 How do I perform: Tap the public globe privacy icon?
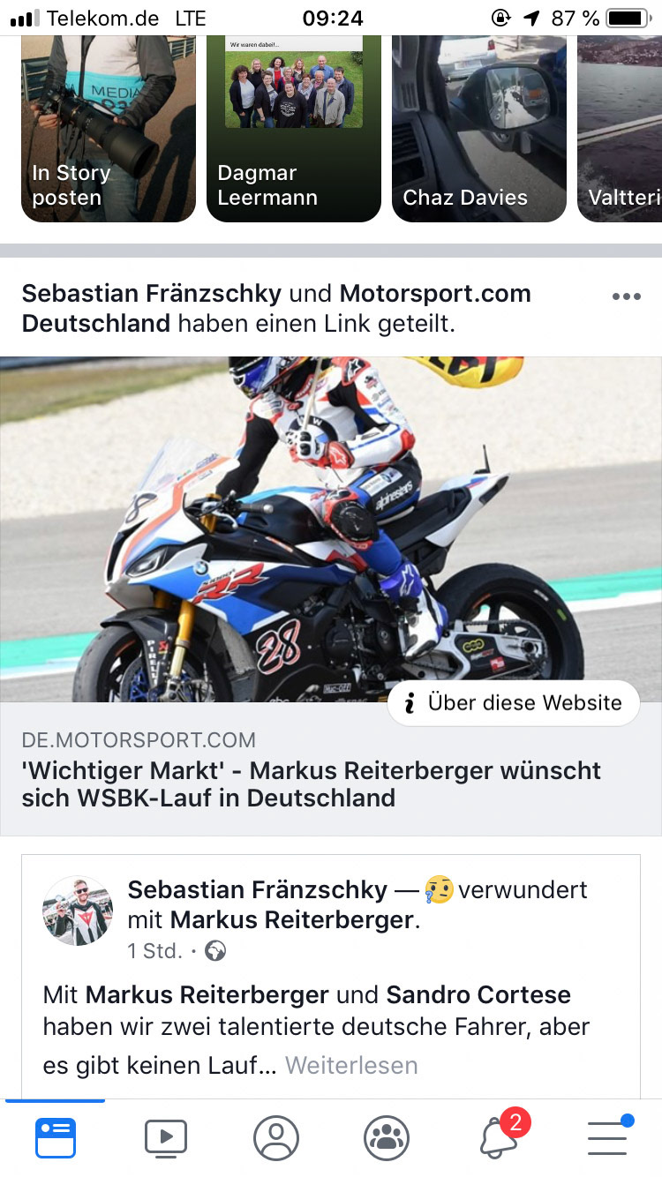215,951
